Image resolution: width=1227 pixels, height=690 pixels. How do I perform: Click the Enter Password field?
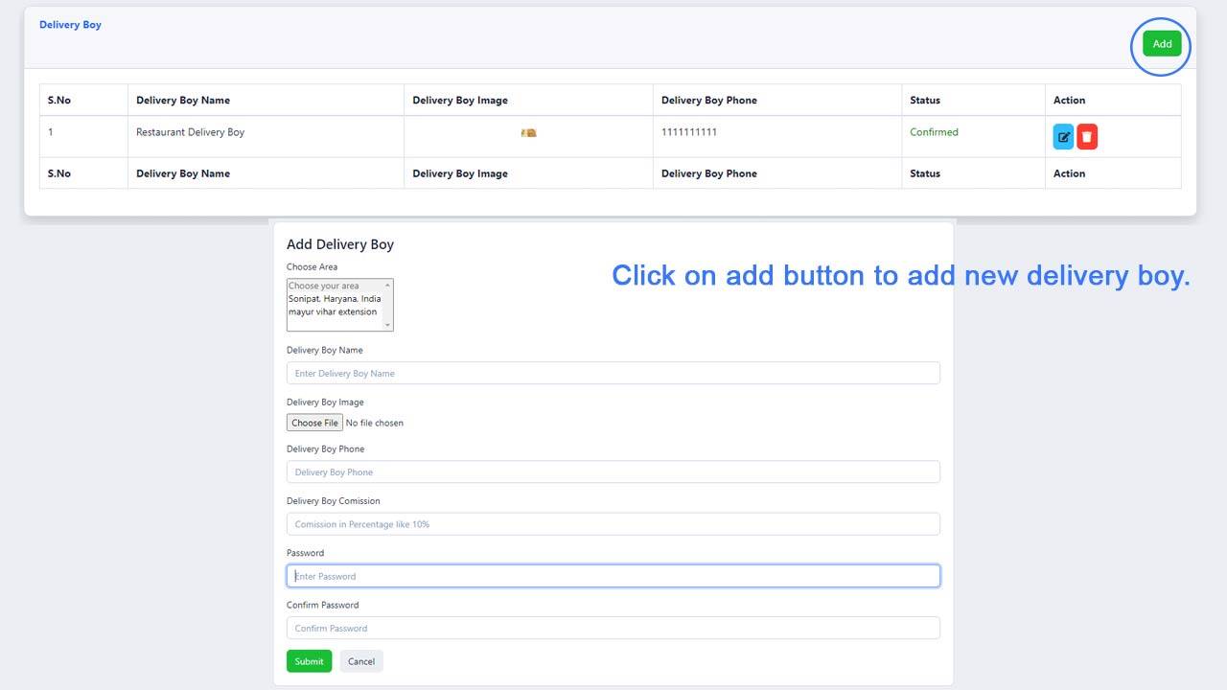click(x=613, y=576)
